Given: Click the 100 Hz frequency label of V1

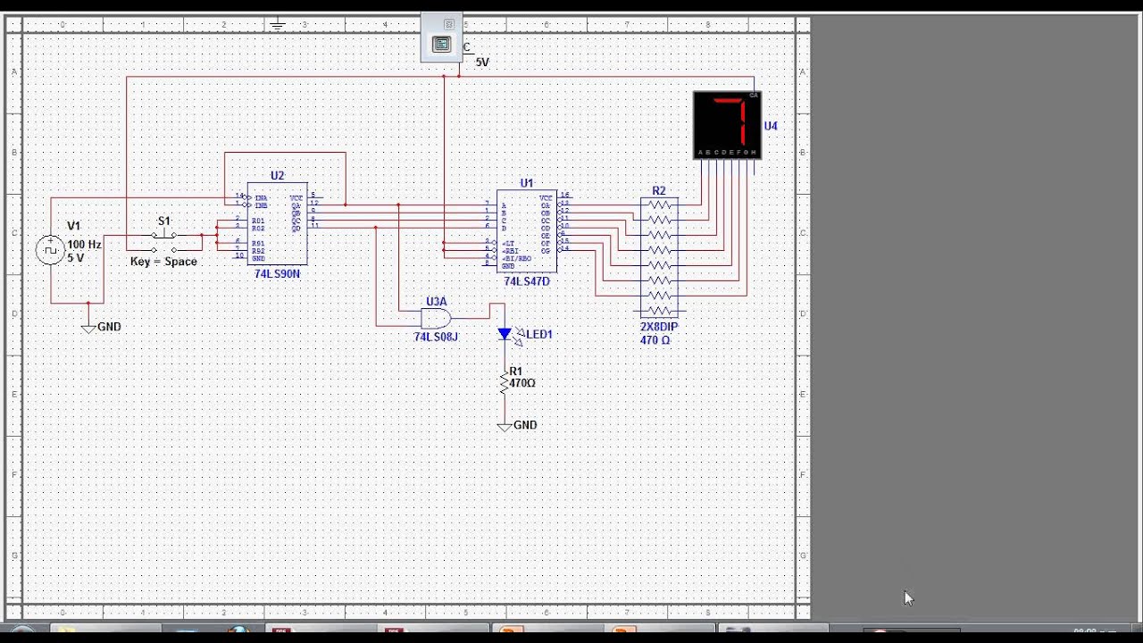Looking at the screenshot, I should click(84, 245).
